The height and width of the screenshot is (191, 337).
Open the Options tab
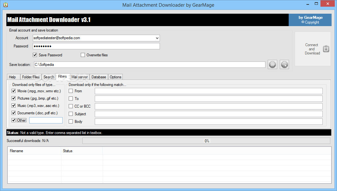(115, 77)
